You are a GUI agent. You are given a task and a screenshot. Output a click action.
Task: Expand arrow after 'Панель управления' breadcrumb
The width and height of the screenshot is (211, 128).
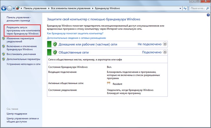(49, 8)
